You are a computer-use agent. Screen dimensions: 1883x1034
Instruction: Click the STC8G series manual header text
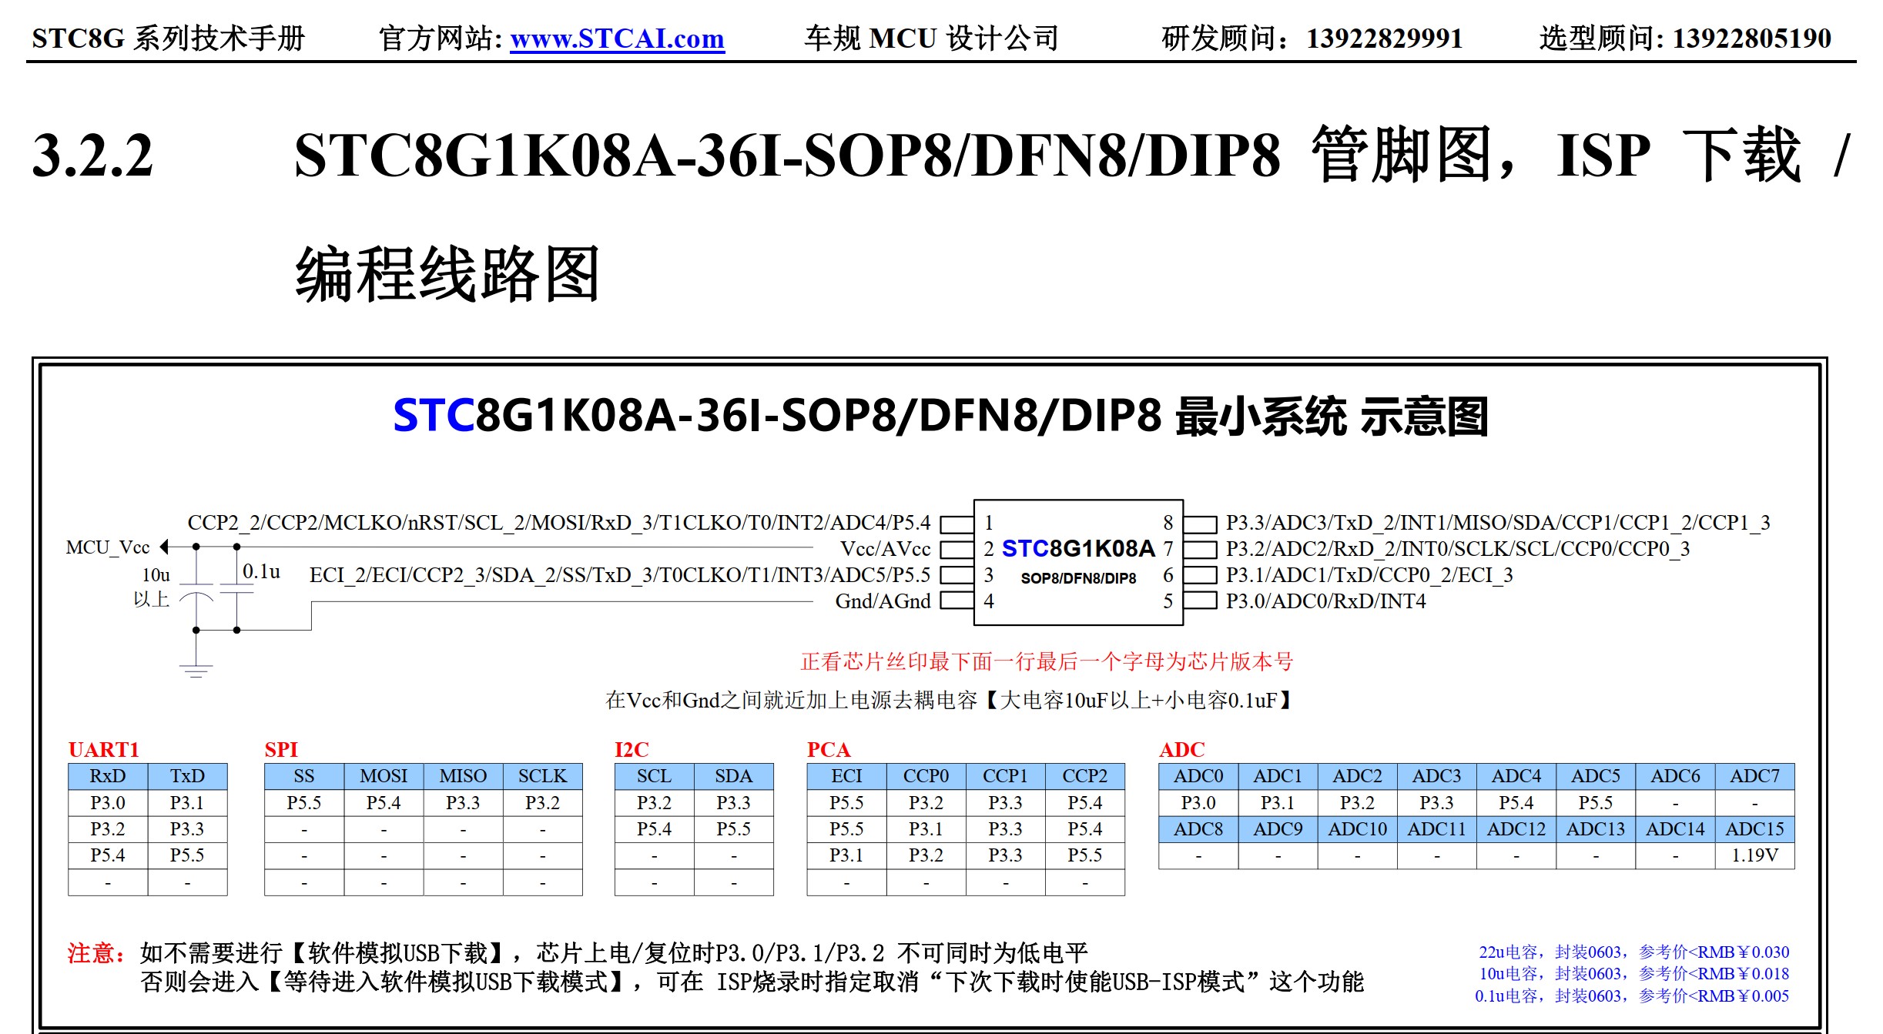pyautogui.click(x=169, y=38)
